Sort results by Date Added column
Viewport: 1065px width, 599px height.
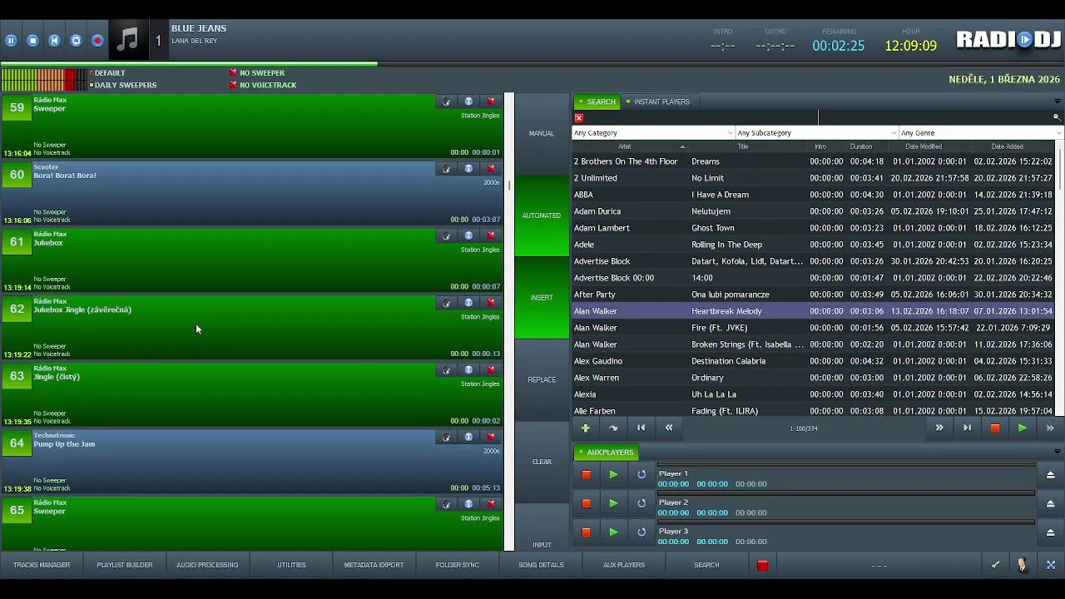tap(1007, 147)
